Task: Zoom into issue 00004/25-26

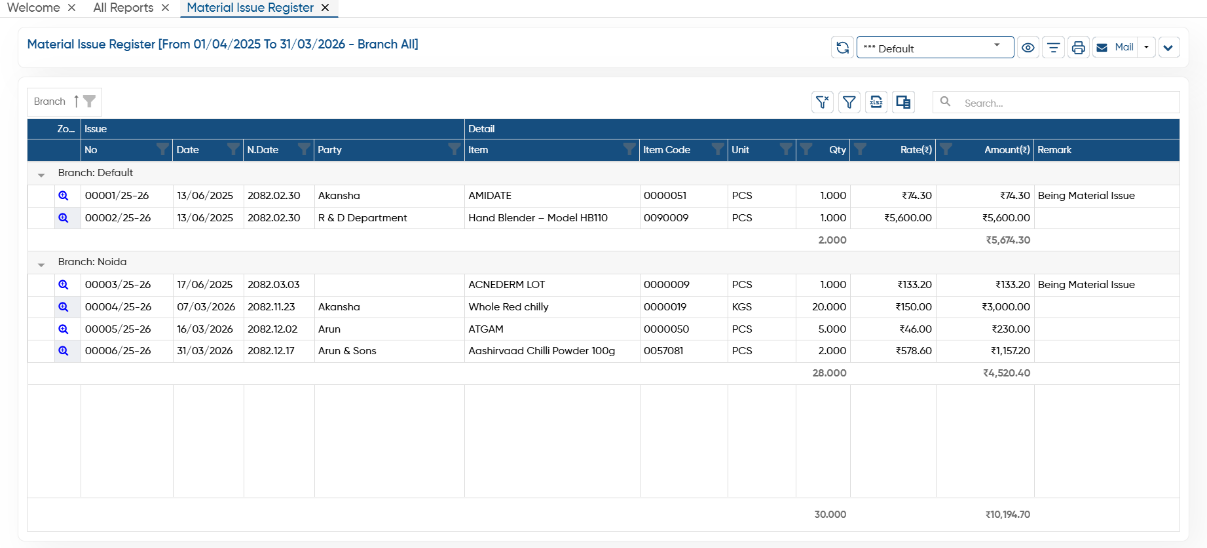Action: pyautogui.click(x=64, y=307)
